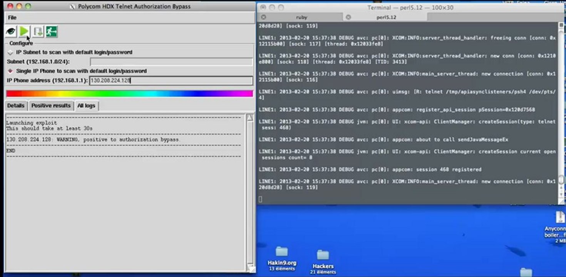The height and width of the screenshot is (277, 566).
Task: Switch to the Details tab
Action: point(16,105)
